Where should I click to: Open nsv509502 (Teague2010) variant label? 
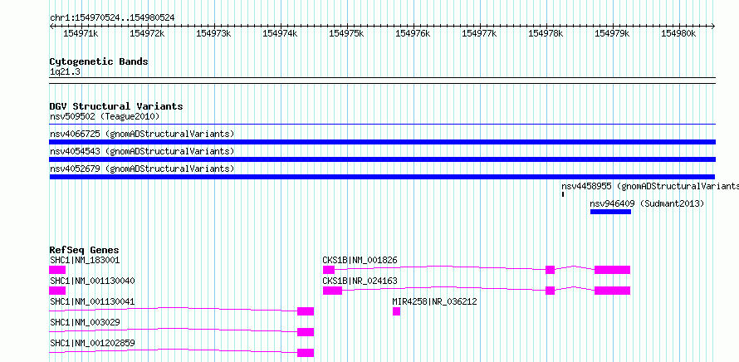tap(105, 116)
